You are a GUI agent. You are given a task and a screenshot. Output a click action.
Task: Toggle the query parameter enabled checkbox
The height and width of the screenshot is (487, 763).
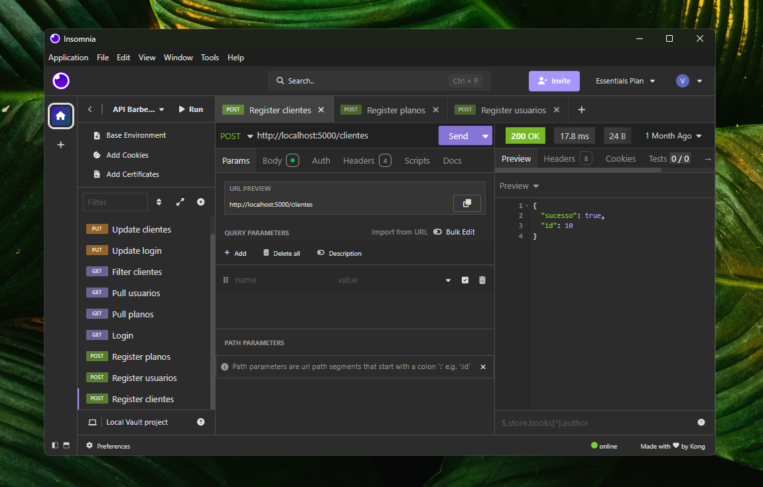[x=464, y=280]
